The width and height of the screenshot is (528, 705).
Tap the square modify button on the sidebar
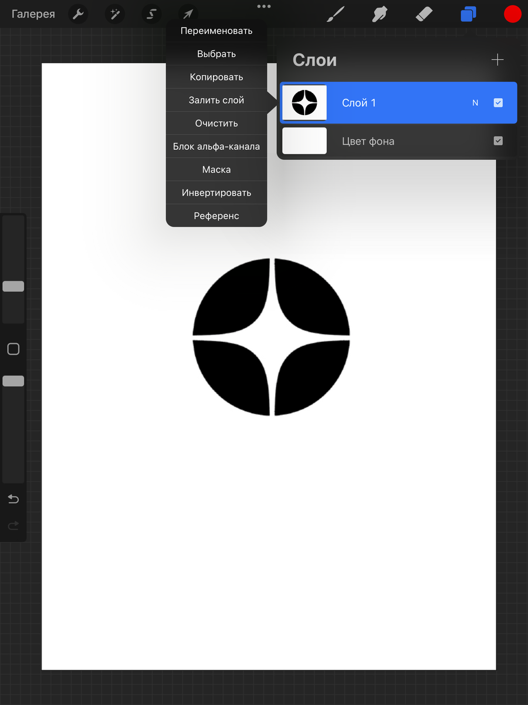[13, 349]
